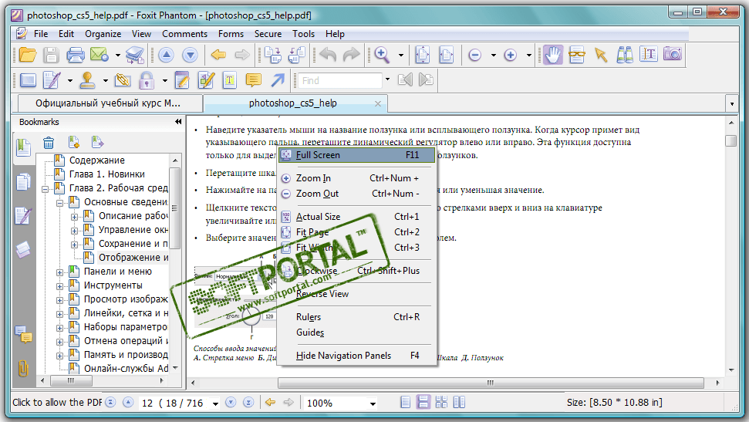Viewport: 749px width, 422px height.
Task: Select the Text Select tool icon
Action: [x=648, y=54]
